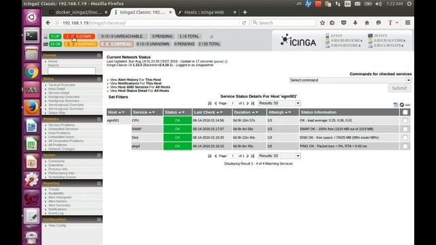Collapse the General sidebar section
This screenshot has width=436, height=245.
coord(99,55)
